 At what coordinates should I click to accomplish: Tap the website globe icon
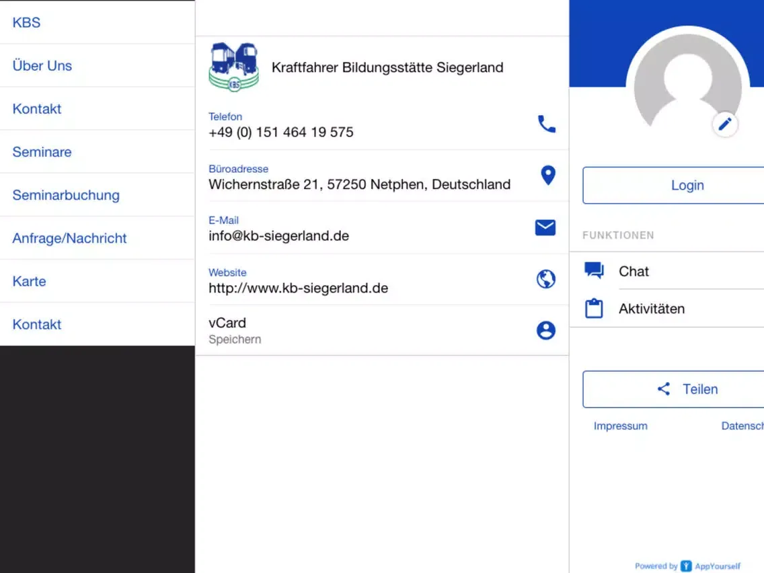click(x=545, y=279)
